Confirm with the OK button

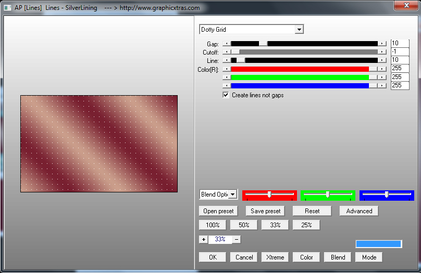[x=213, y=257]
